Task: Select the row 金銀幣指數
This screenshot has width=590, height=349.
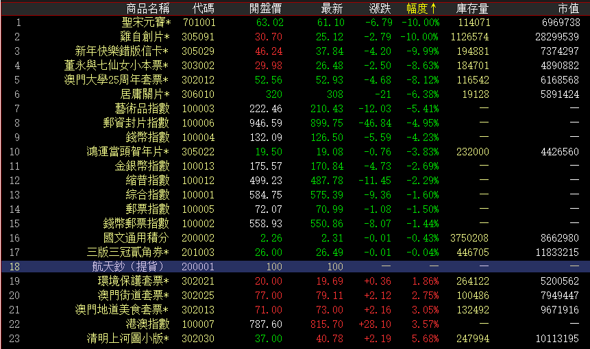Action: (295, 166)
